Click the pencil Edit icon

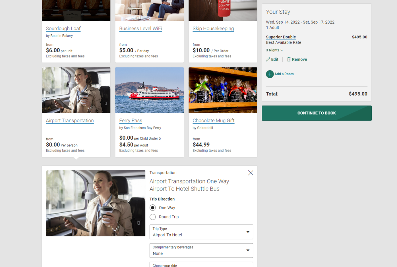[268, 59]
